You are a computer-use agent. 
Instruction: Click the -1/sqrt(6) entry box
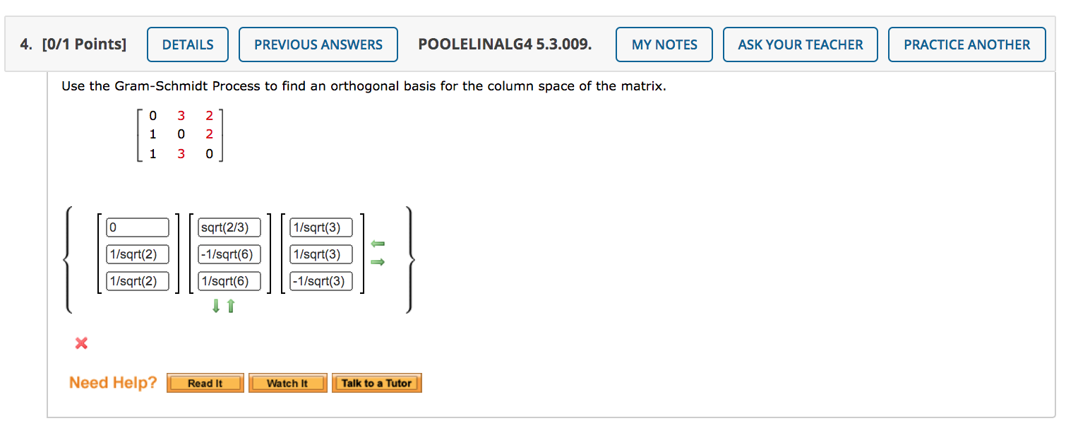pyautogui.click(x=229, y=254)
